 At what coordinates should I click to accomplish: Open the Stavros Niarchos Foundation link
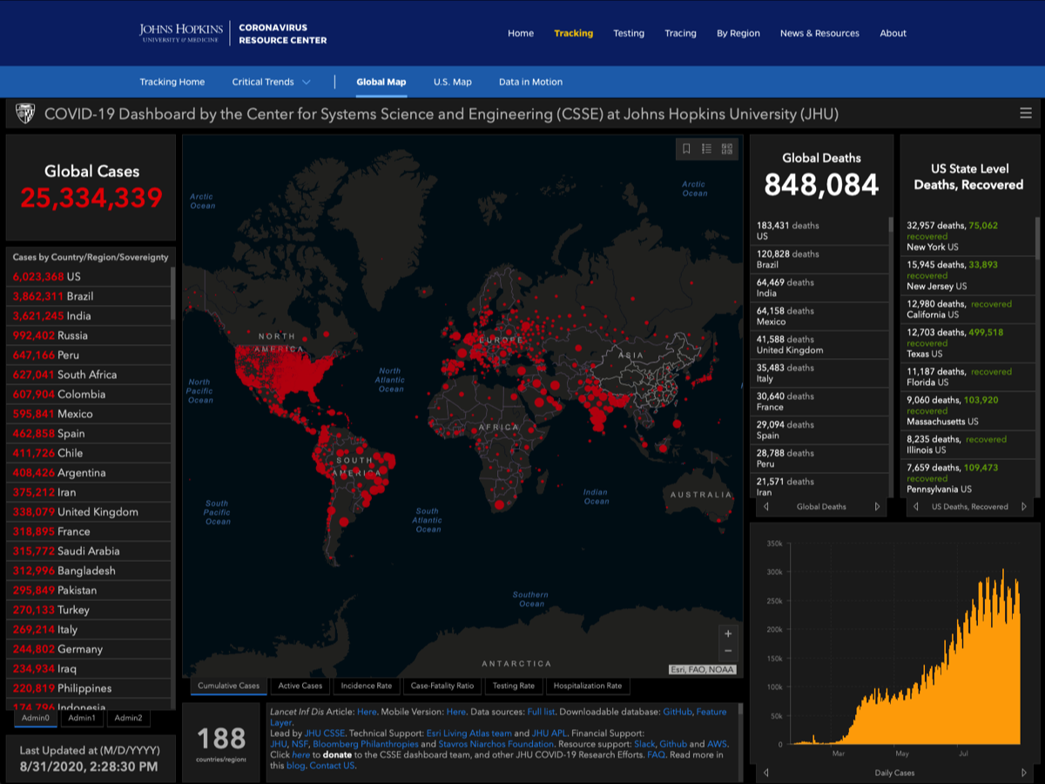click(496, 744)
